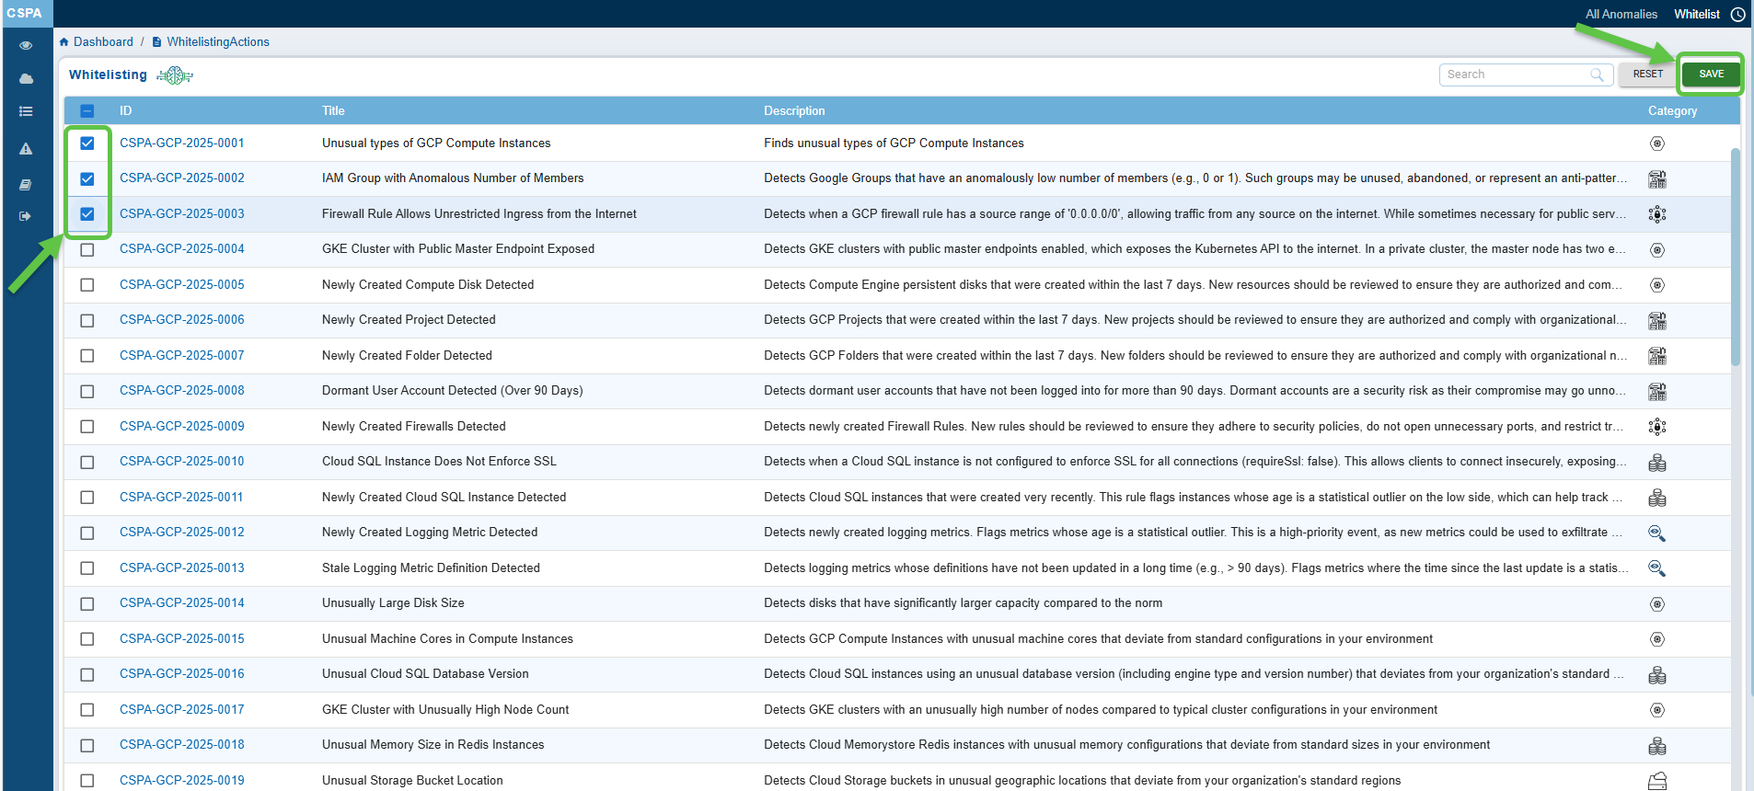1754x791 pixels.
Task: Go to Dashboard via breadcrumb link
Action: tap(103, 42)
